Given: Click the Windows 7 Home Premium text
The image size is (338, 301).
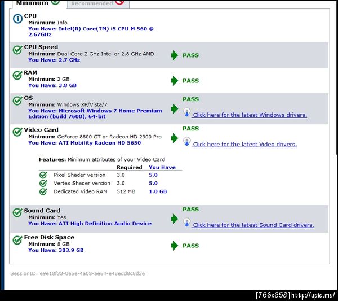Looking at the screenshot, I should tap(95, 114).
